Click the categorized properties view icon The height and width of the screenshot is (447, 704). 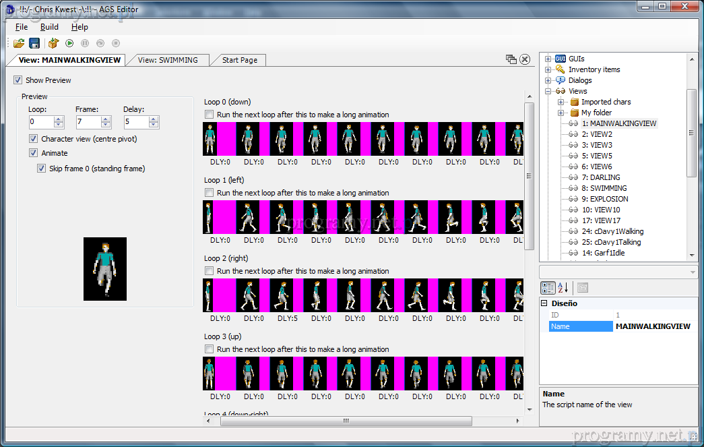(548, 288)
